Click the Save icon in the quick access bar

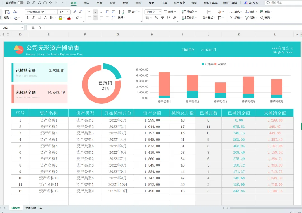coord(28,3)
